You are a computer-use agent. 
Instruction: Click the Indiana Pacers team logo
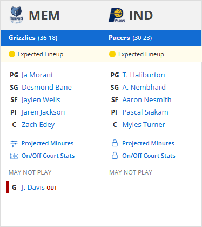117,15
